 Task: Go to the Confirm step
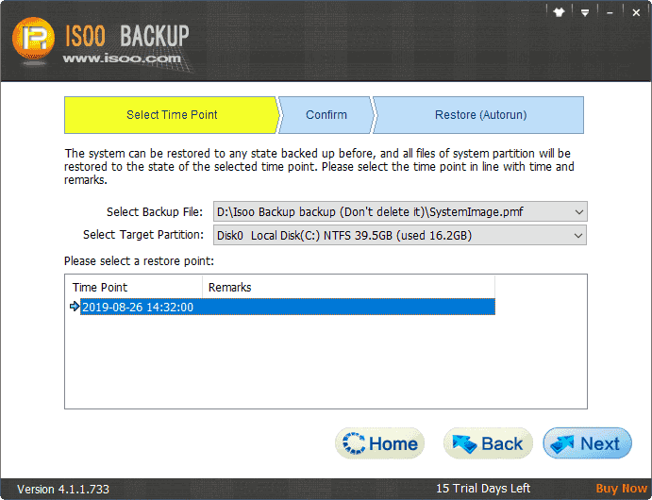(326, 115)
